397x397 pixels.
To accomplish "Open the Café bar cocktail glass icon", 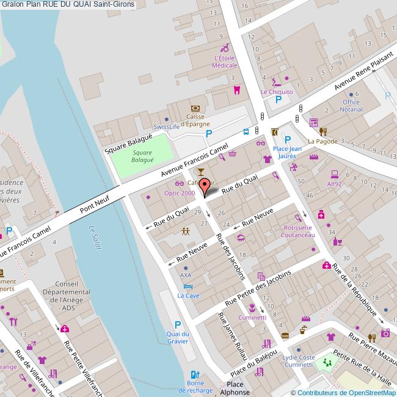I will [202, 174].
